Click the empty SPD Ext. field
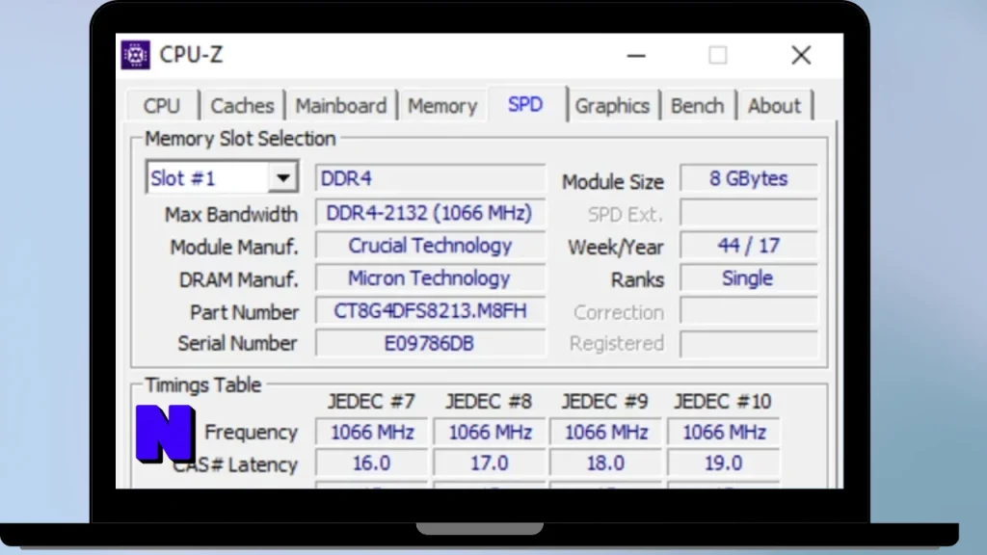 pyautogui.click(x=748, y=213)
